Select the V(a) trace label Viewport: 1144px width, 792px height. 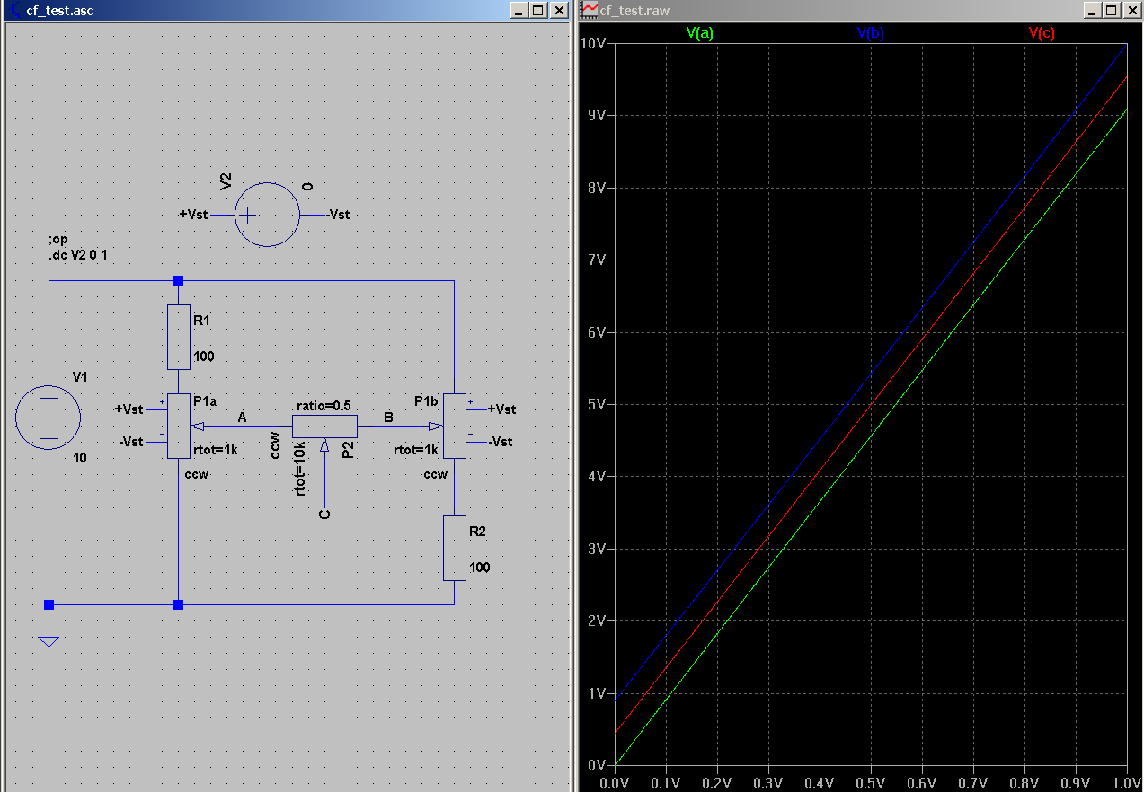(x=699, y=32)
